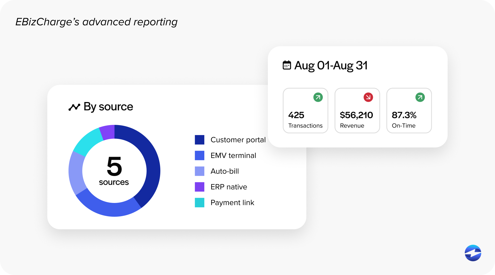Viewport: 495px width, 275px height.
Task: Click the green up arrow on Transactions card
Action: (318, 97)
